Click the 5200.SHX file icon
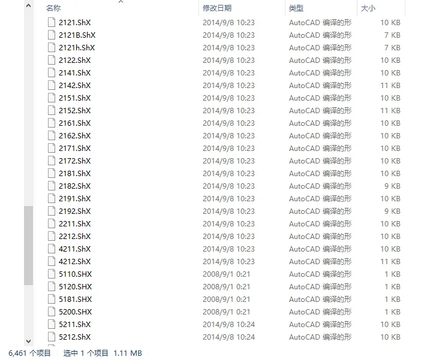The height and width of the screenshot is (360, 430). pos(52,312)
